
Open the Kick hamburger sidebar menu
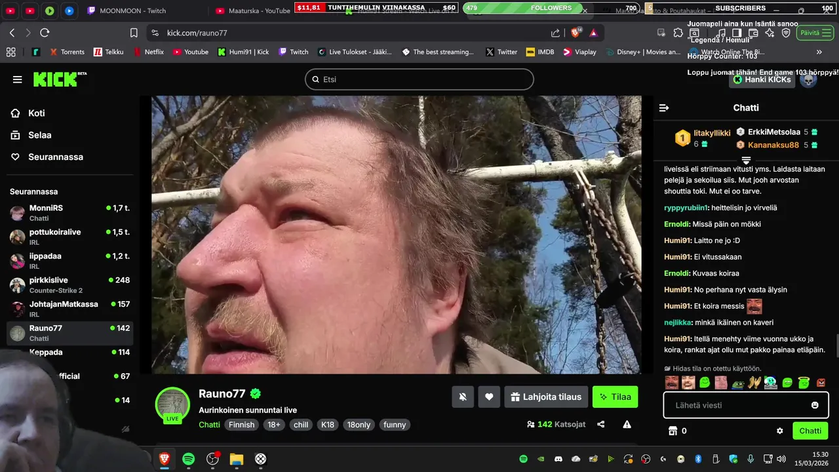(x=17, y=79)
